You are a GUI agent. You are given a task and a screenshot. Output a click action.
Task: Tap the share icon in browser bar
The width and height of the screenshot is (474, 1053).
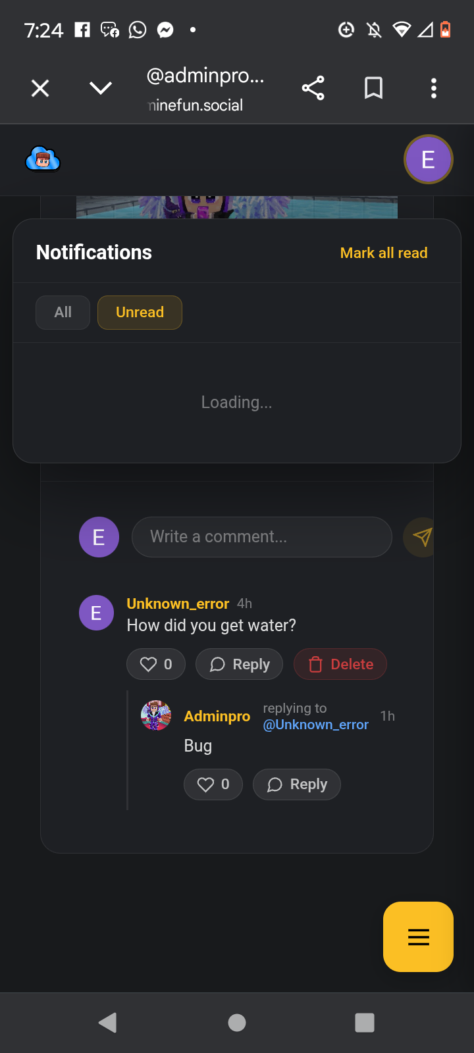[313, 88]
